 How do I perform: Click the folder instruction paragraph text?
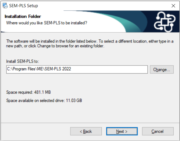pyautogui.click(x=90, y=44)
